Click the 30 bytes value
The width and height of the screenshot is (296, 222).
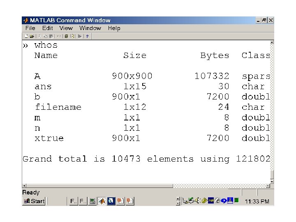[x=224, y=86]
